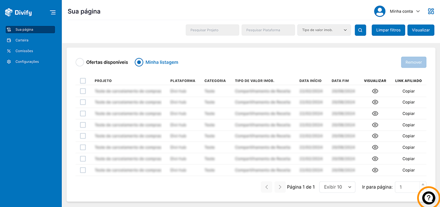Viewport: 440px width, 207px height.
Task: Open the Exibir 10 page-size dropdown
Action: [x=337, y=187]
